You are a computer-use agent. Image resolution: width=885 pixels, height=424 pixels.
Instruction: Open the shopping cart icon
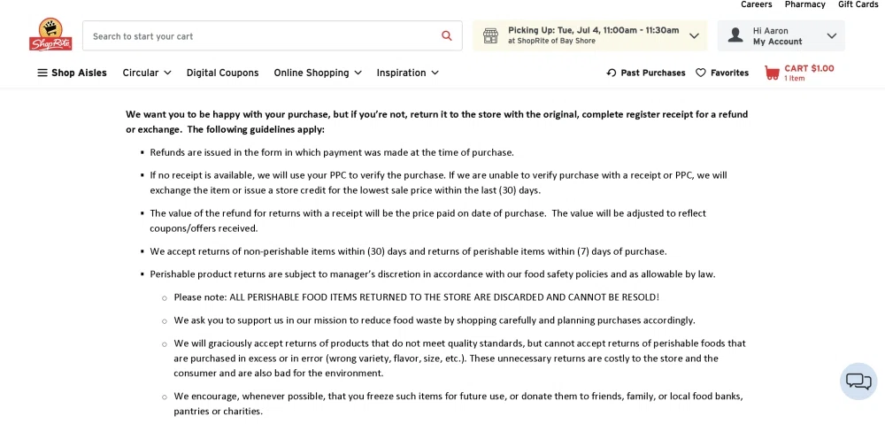772,73
